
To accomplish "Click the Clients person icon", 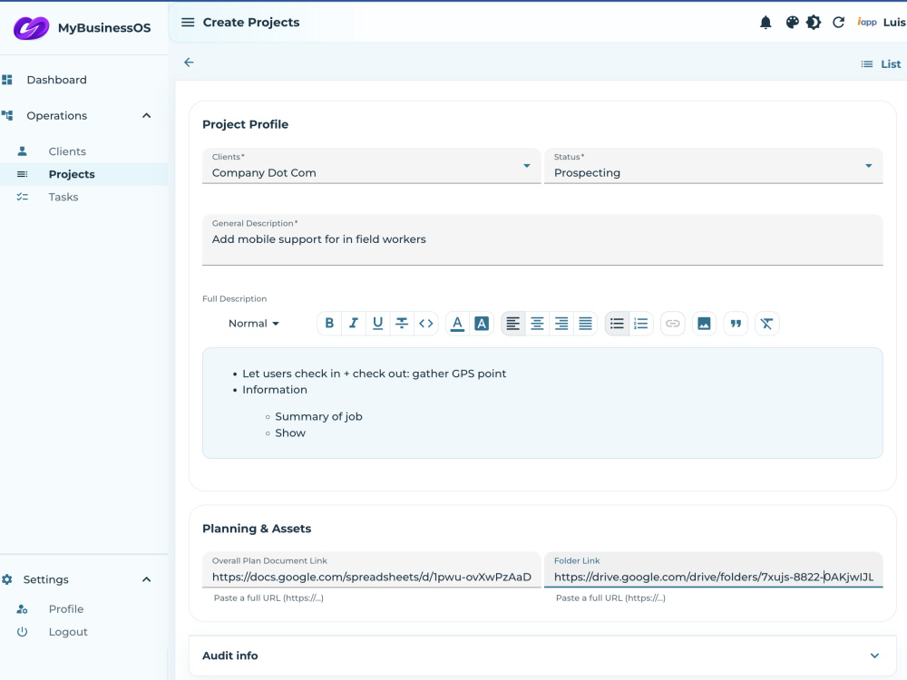I will click(22, 151).
